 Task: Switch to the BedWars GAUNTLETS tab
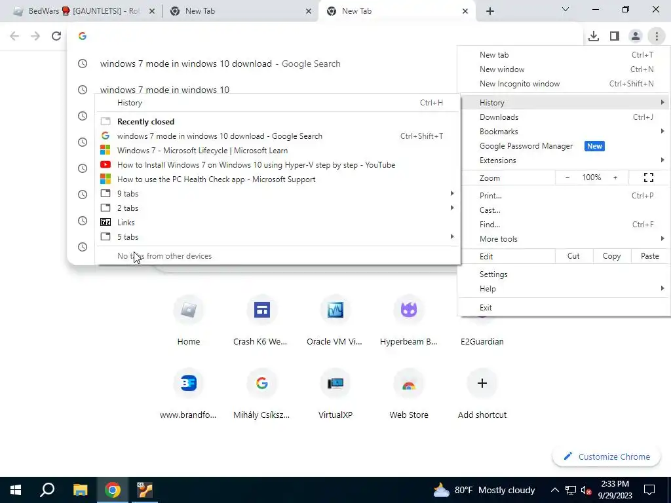tap(84, 11)
